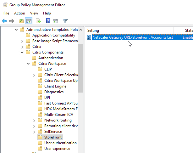Go up one level folder icon
Image resolution: width=193 pixels, height=153 pixels.
pyautogui.click(x=21, y=21)
